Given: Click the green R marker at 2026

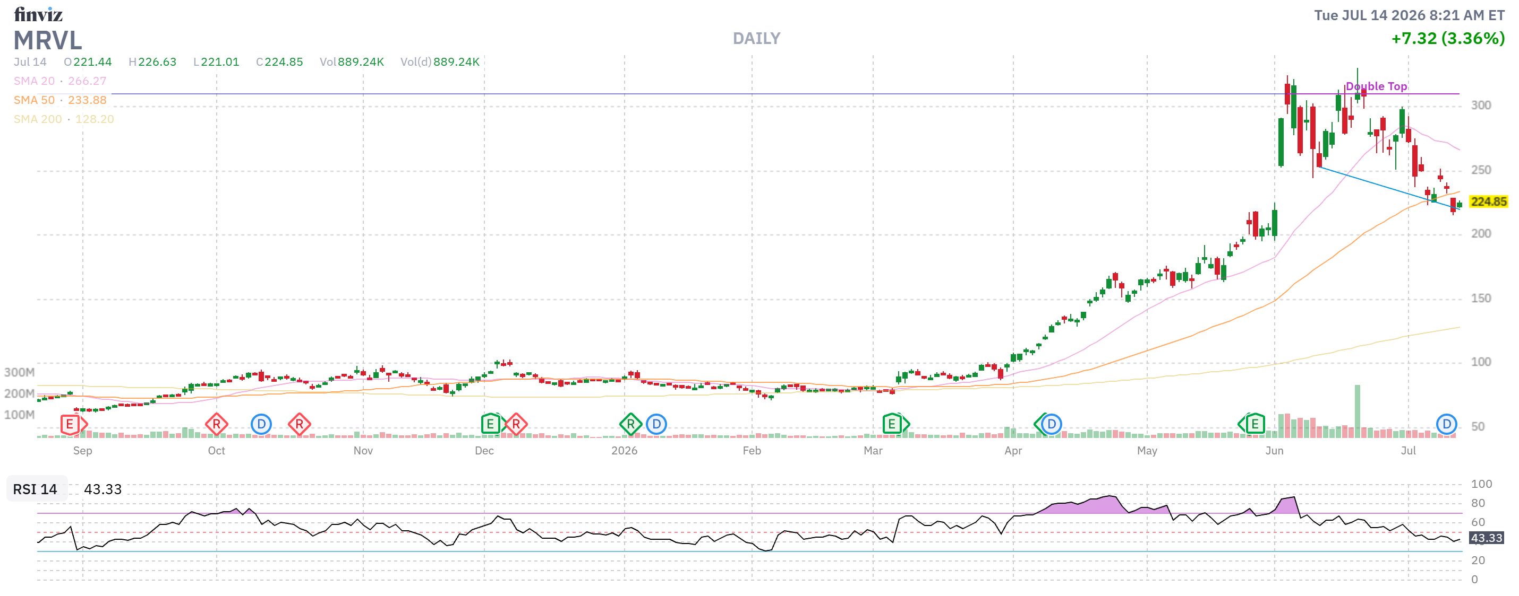Looking at the screenshot, I should tap(631, 424).
